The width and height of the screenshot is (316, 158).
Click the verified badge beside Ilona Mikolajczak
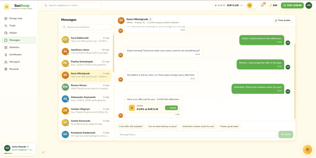click(x=150, y=19)
